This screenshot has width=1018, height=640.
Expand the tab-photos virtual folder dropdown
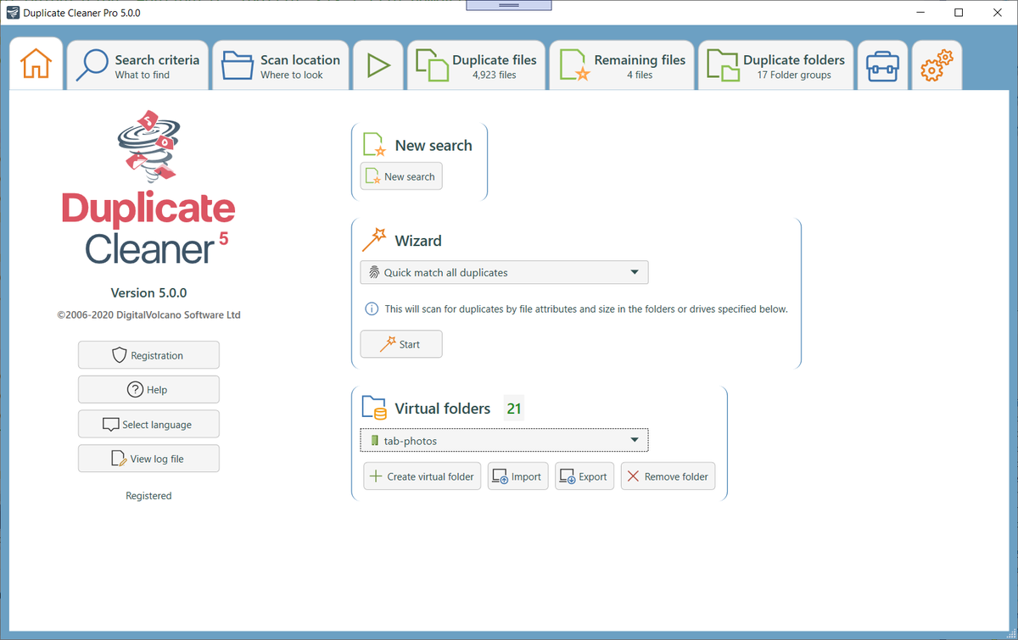504,441
